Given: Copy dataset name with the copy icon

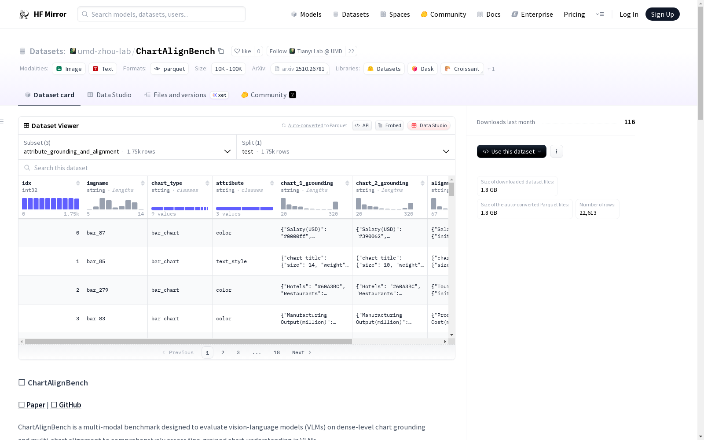Looking at the screenshot, I should click(x=221, y=51).
